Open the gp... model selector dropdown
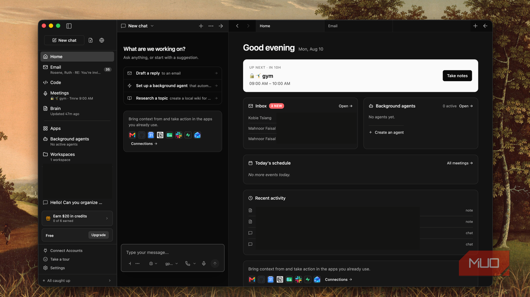Image resolution: width=530 pixels, height=297 pixels. (172, 264)
